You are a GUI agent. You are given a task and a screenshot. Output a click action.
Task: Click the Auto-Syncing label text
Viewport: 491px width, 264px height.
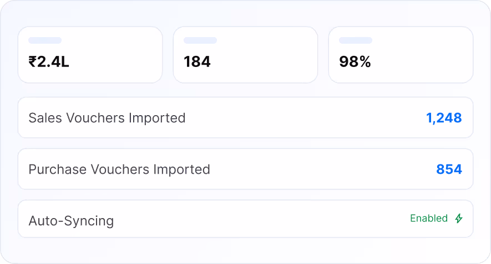(71, 221)
